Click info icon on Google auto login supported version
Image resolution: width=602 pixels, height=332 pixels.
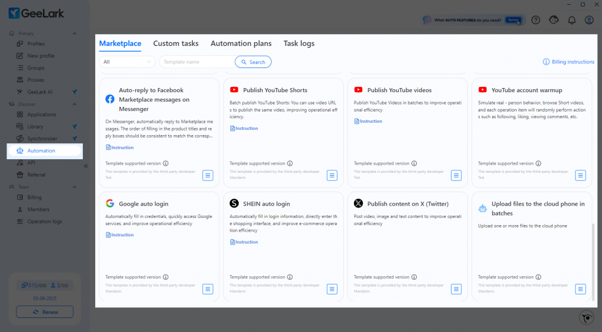pyautogui.click(x=165, y=277)
